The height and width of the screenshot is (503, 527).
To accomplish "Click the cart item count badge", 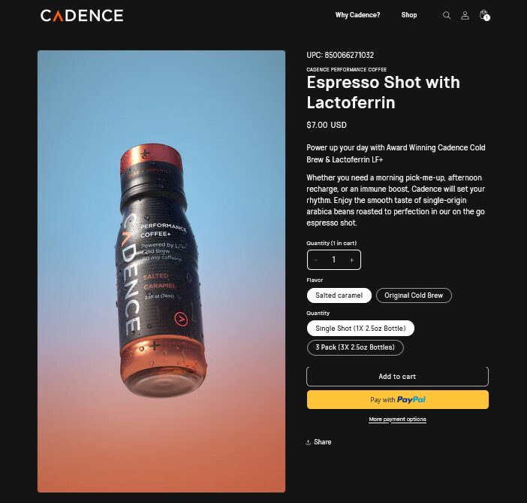I will [x=486, y=17].
